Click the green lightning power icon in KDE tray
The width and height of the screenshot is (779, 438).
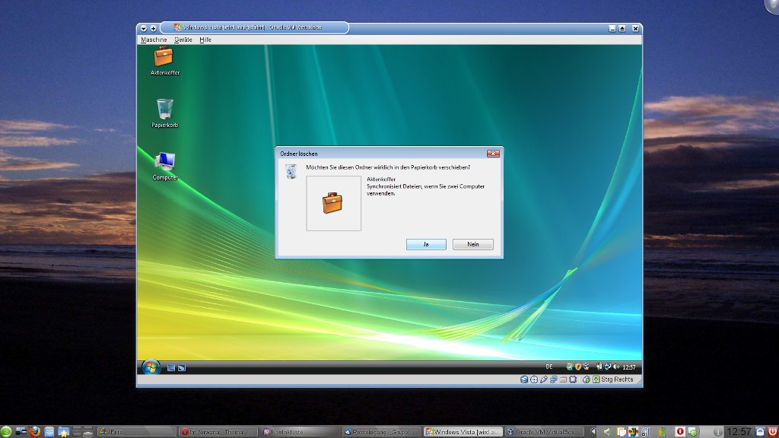tap(661, 432)
